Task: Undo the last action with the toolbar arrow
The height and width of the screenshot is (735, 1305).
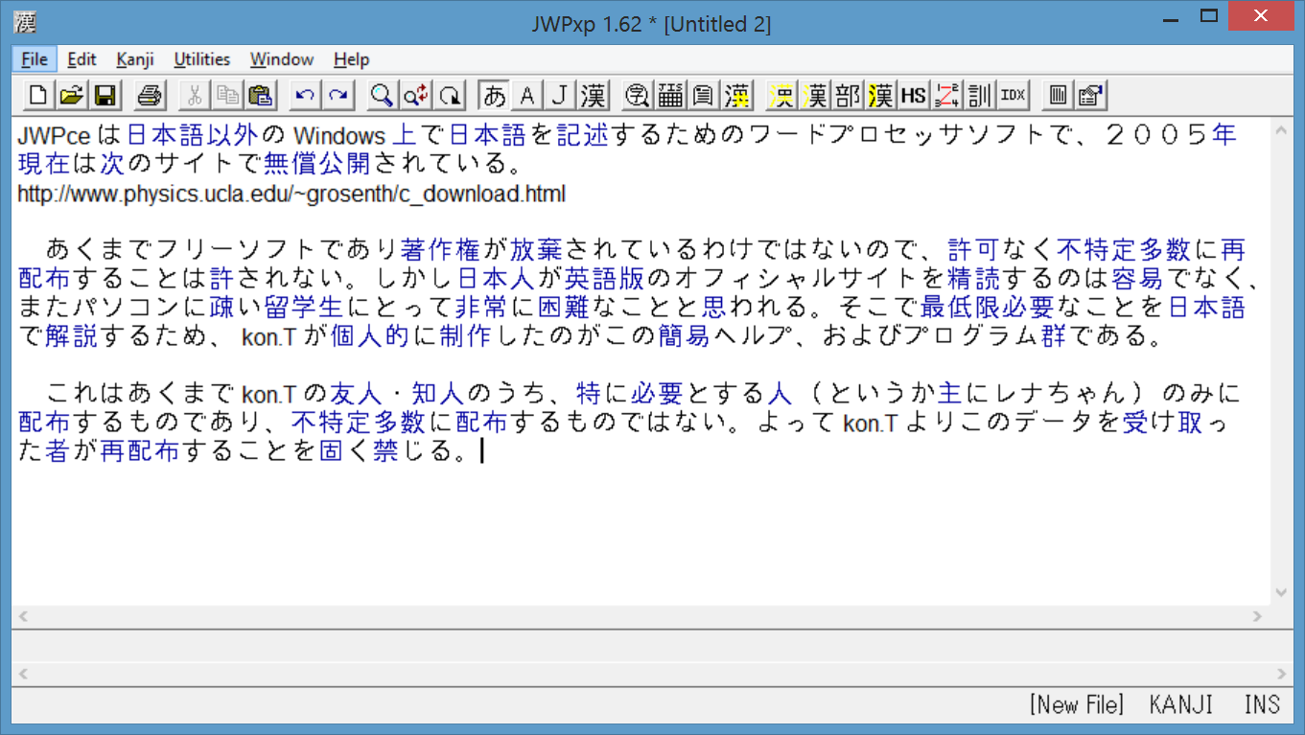Action: click(306, 95)
